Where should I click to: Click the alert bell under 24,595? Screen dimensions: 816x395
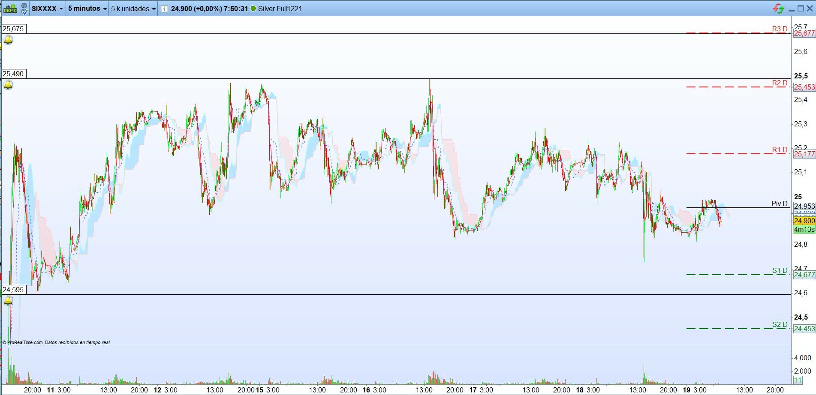coord(8,301)
